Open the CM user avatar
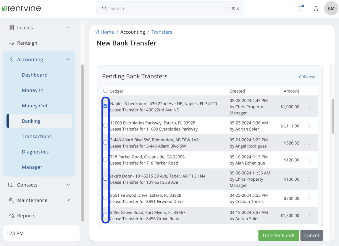Viewport: 339px width, 246px height. click(331, 8)
